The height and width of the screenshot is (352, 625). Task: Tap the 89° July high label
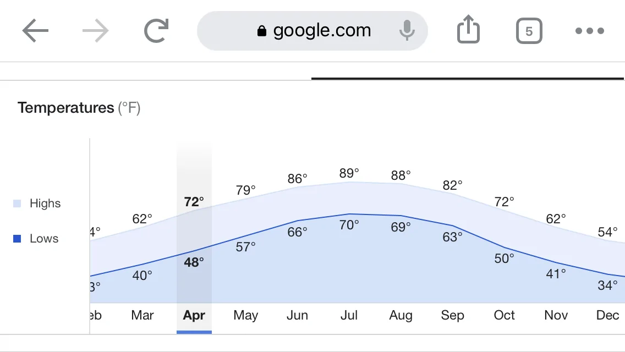click(x=349, y=173)
